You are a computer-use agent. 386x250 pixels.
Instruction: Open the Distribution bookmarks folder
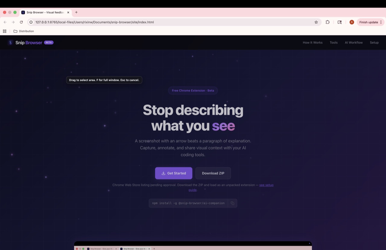pos(24,31)
